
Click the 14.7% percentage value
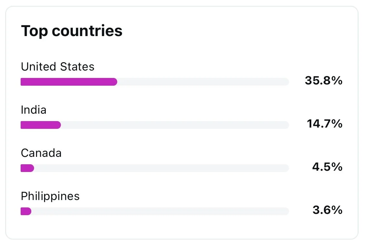(x=324, y=124)
